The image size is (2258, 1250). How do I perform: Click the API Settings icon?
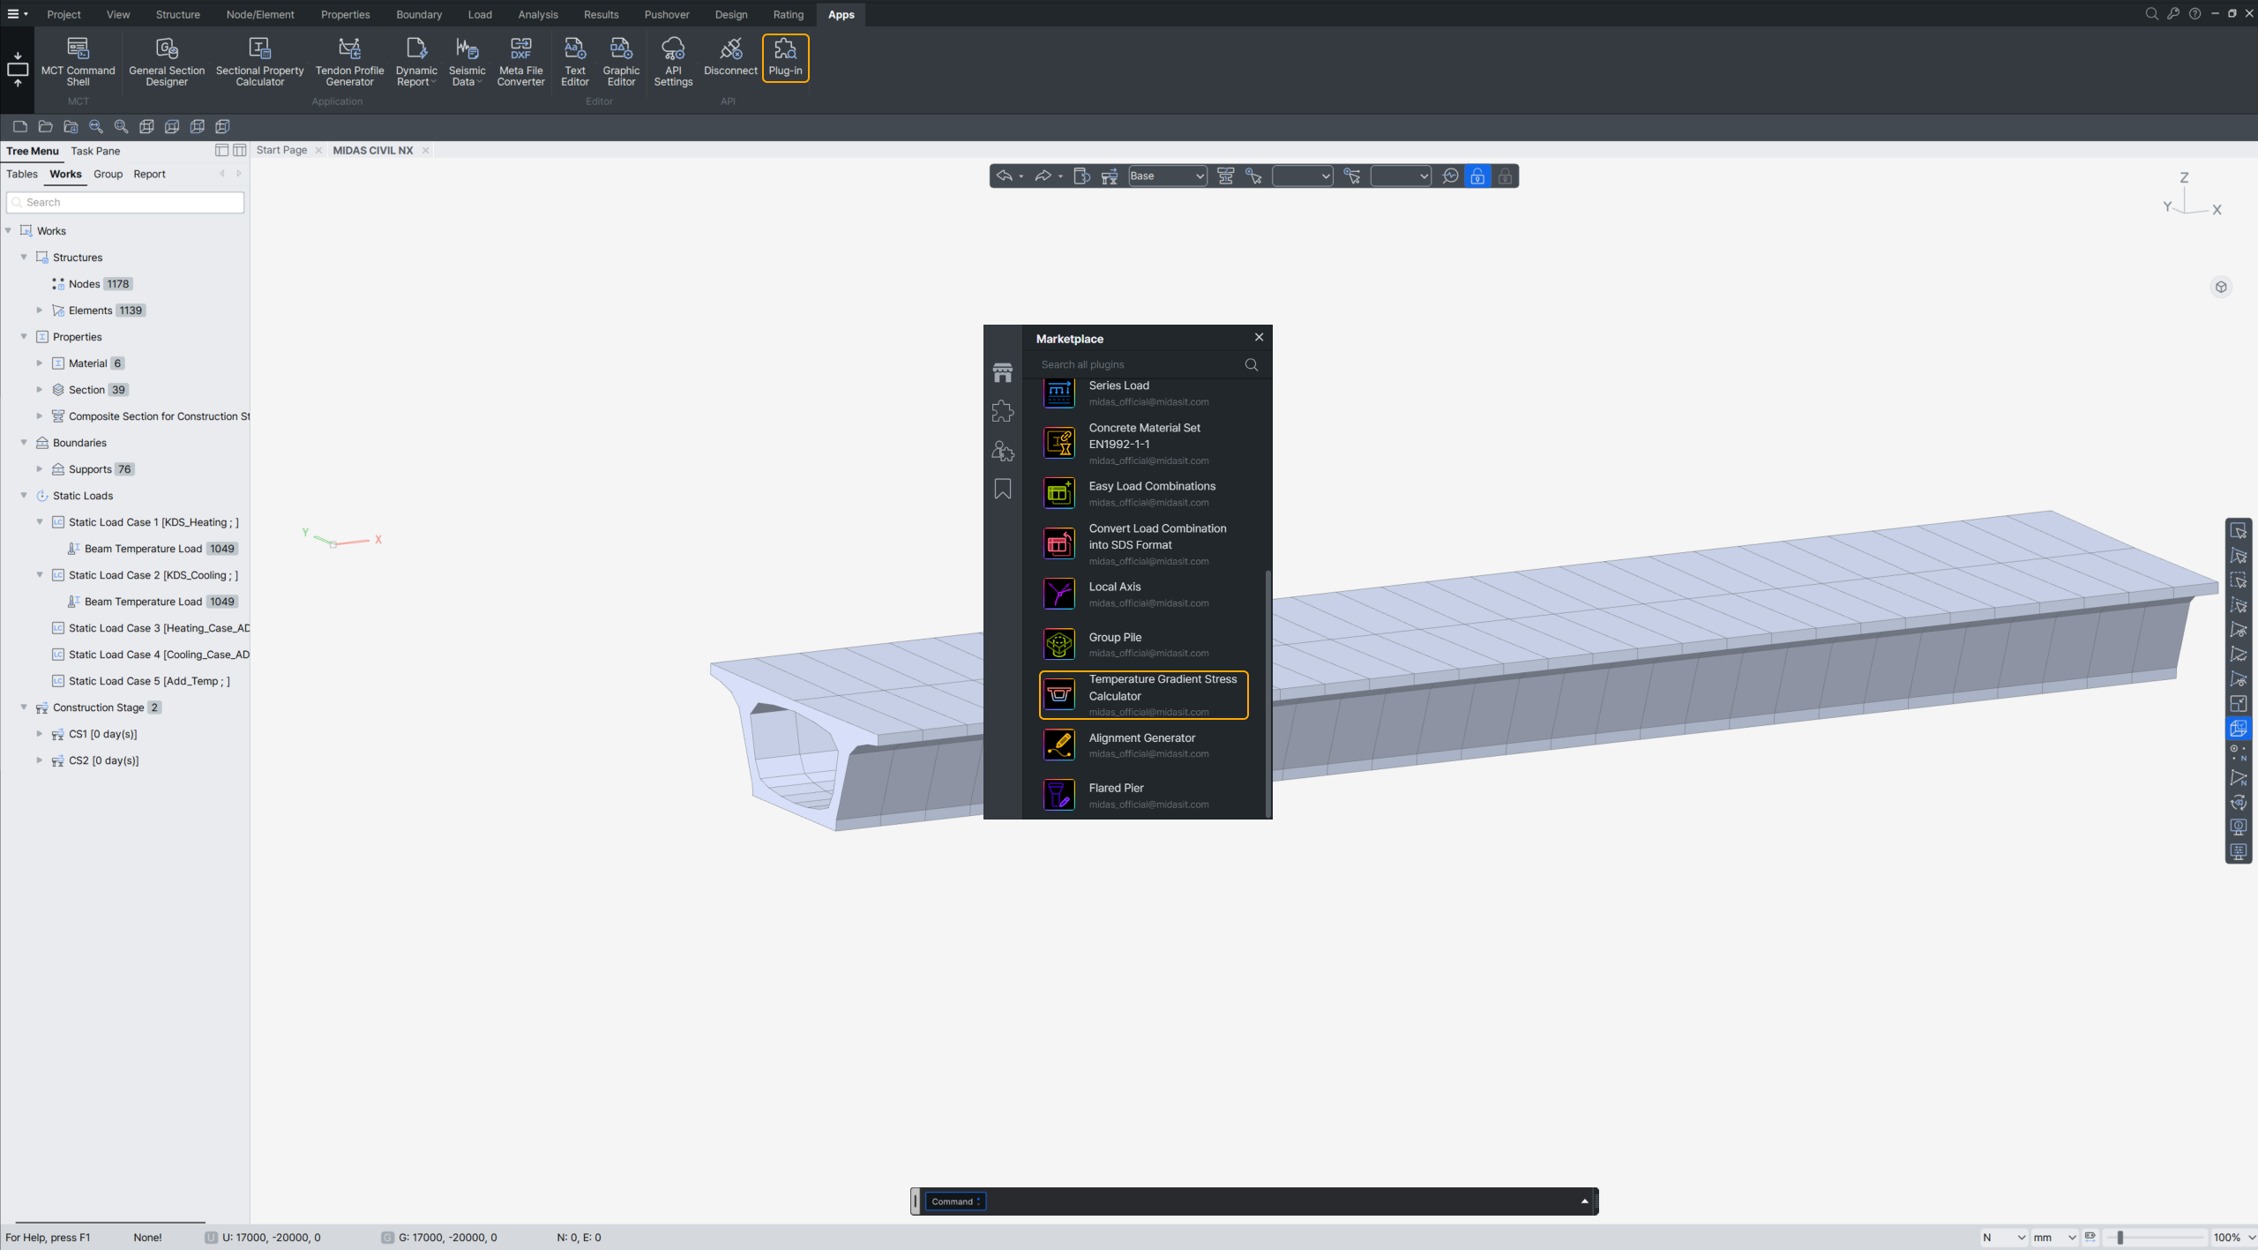pos(673,60)
